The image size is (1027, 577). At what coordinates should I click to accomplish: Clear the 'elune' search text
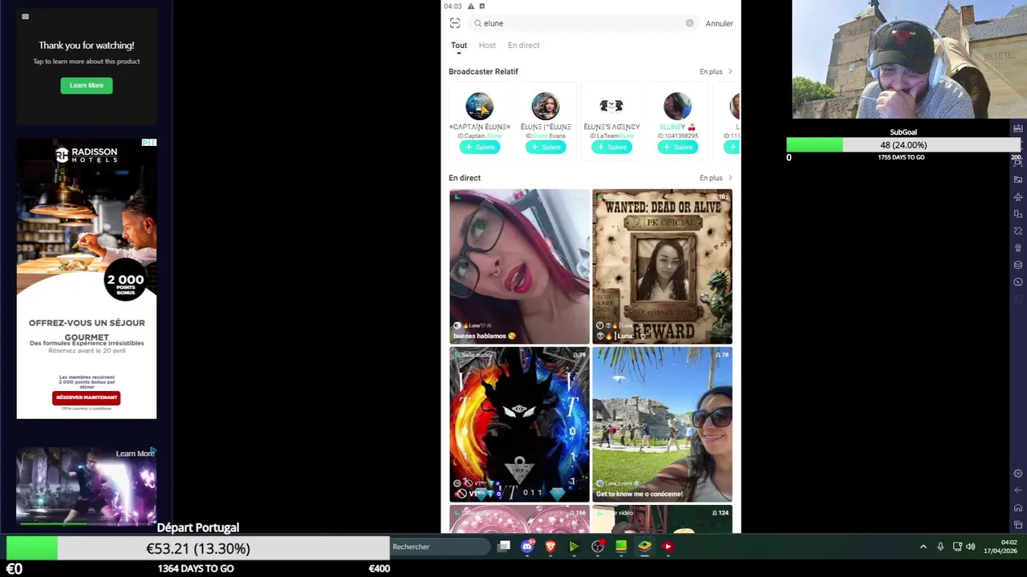click(689, 23)
